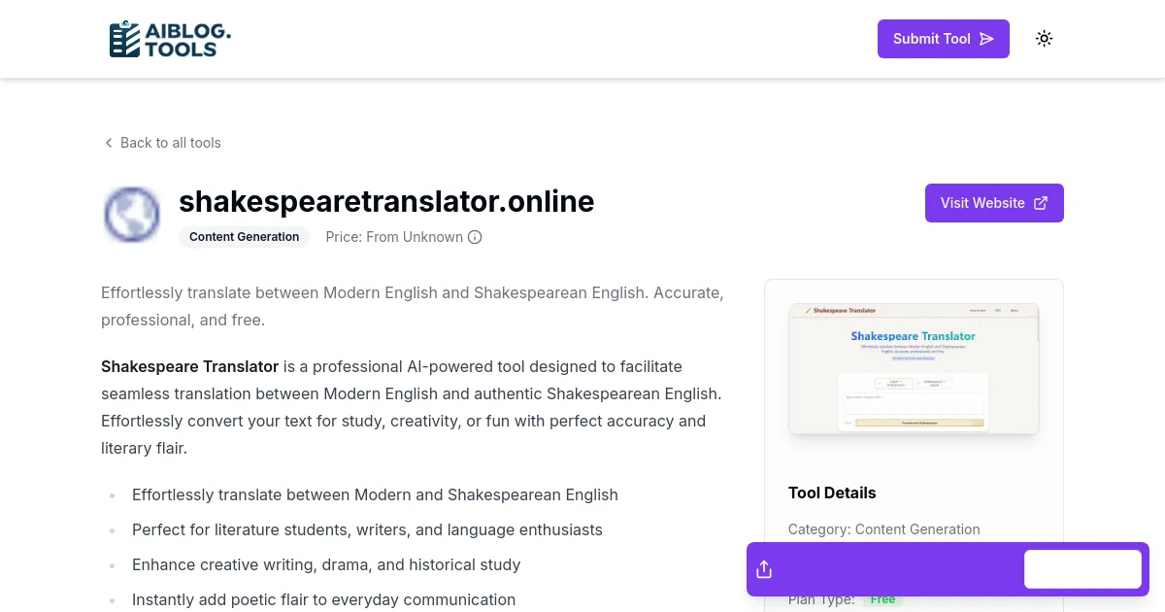Click the shakespearetranslator.online page title
Image resolution: width=1165 pixels, height=612 pixels.
386,201
